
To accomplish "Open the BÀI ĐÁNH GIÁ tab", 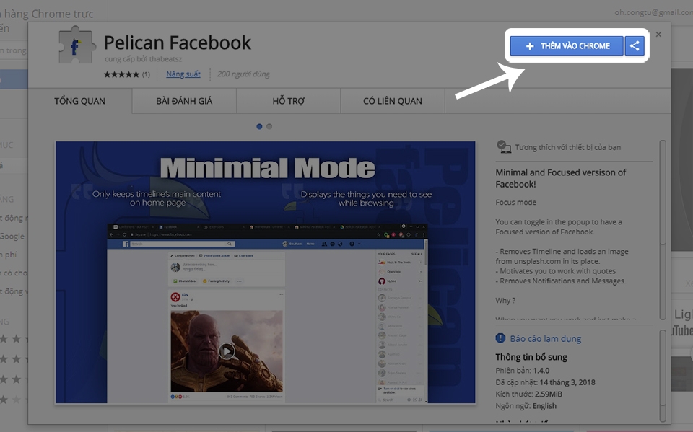I will 184,101.
